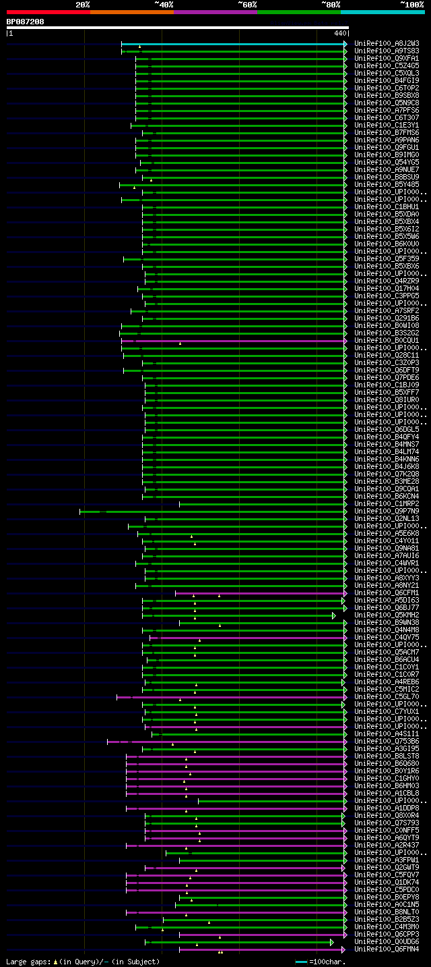Click the orange ~40% identity legend segment
Image resolution: width=431 pixels, height=967 pixels.
click(131, 11)
